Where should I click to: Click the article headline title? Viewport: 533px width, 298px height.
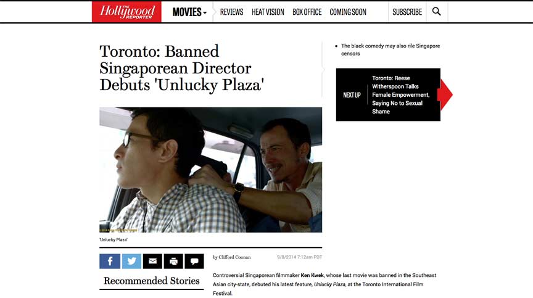click(182, 68)
